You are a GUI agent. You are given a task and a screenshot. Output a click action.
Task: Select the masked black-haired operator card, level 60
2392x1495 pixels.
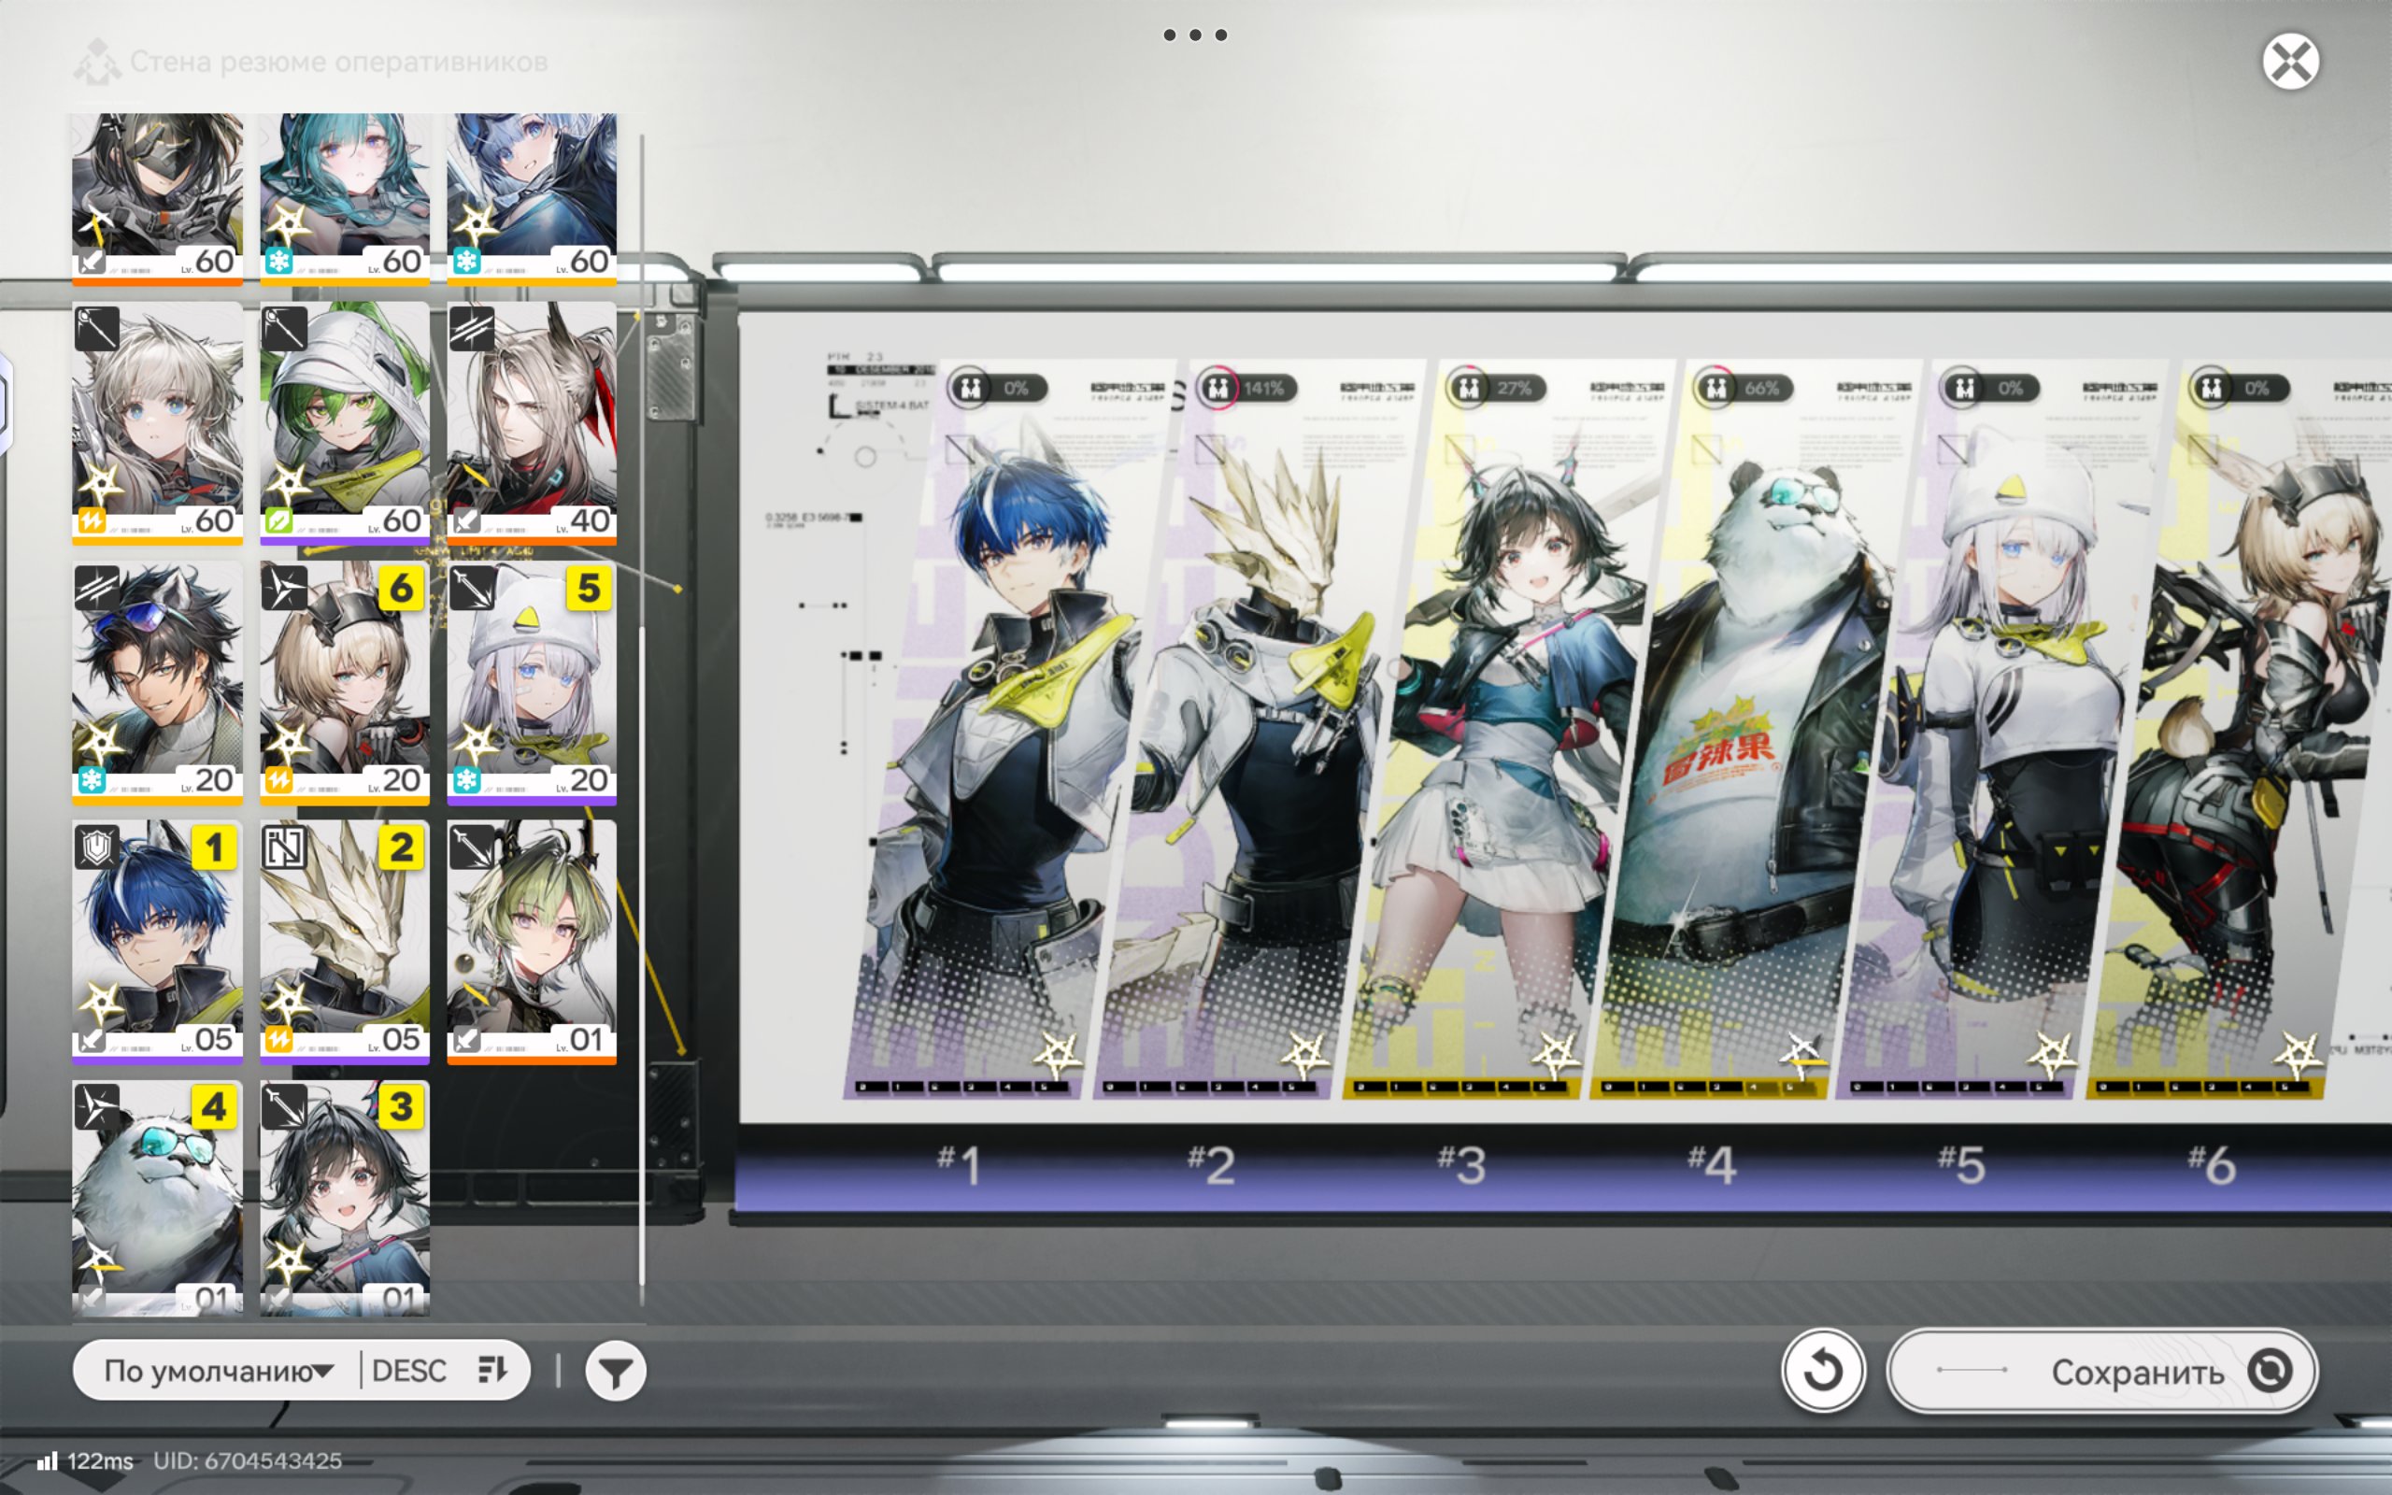tap(157, 198)
